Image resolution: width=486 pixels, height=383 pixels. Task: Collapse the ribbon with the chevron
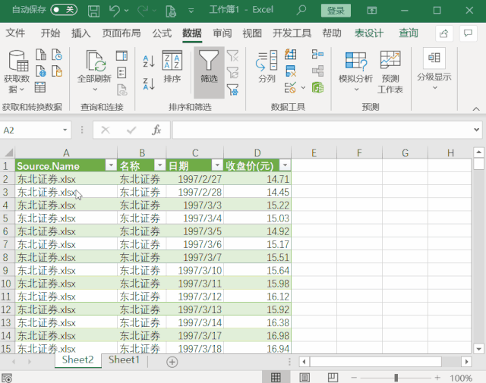pyautogui.click(x=476, y=109)
